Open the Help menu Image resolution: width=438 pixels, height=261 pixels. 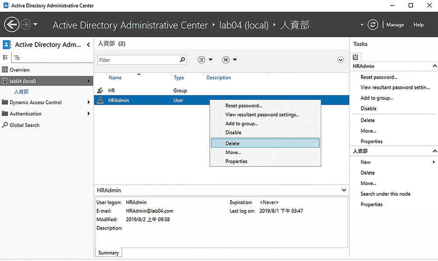(418, 25)
